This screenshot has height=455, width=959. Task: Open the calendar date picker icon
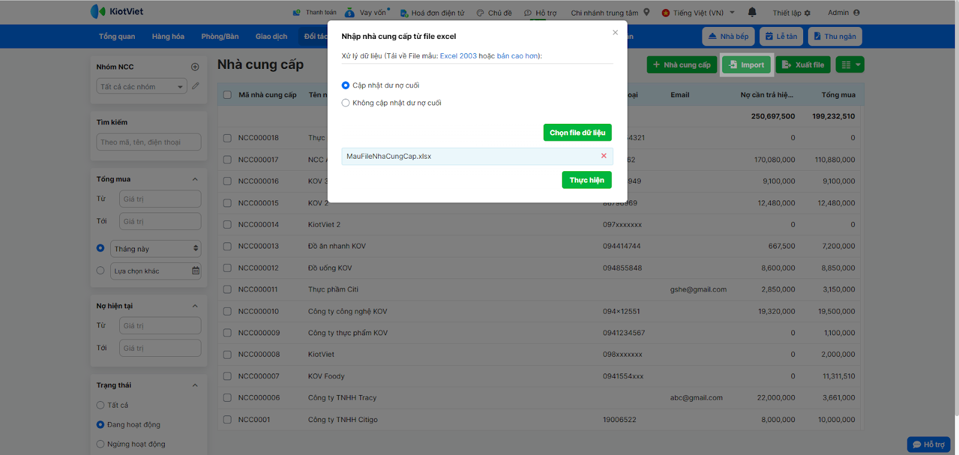pos(195,271)
